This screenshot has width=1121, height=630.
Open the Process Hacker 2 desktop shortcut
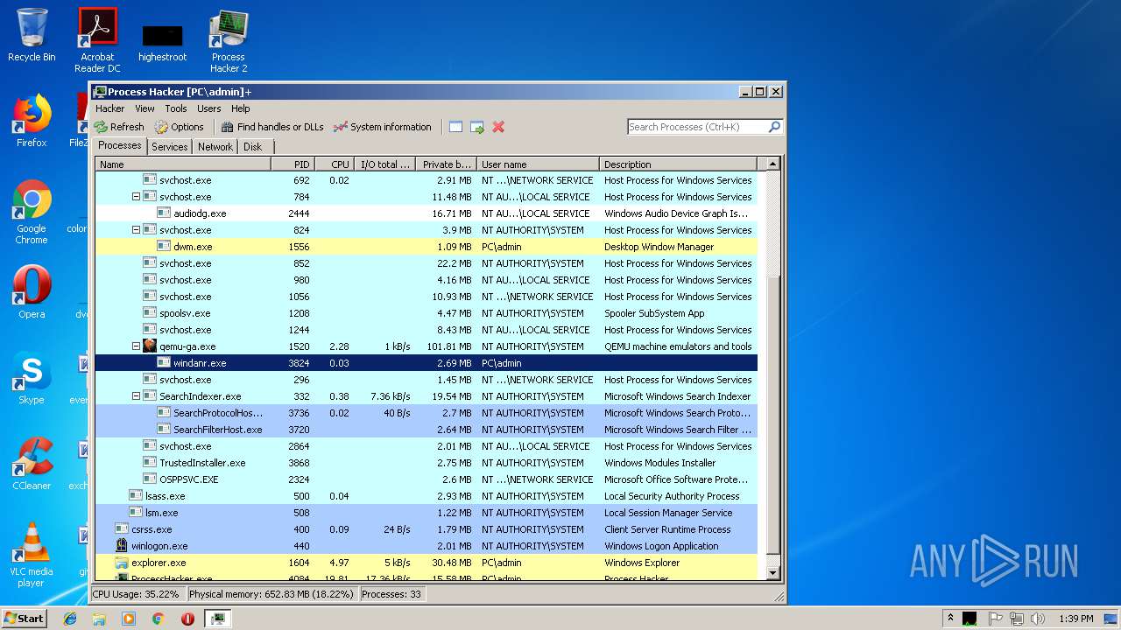229,40
